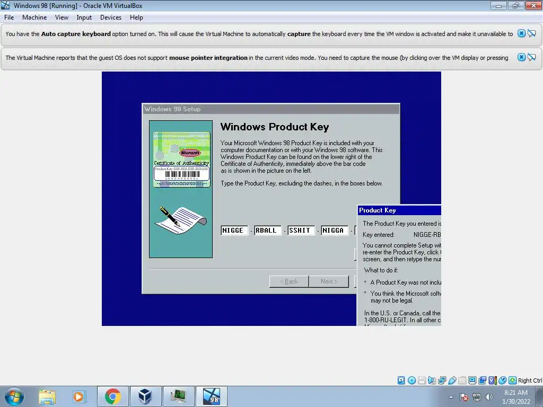This screenshot has height=407, width=543.
Task: Click the keyboard capture green arrow icon
Action: click(x=513, y=381)
